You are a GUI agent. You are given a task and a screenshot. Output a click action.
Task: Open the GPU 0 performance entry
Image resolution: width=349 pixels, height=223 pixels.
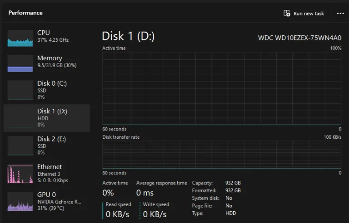pyautogui.click(x=47, y=201)
